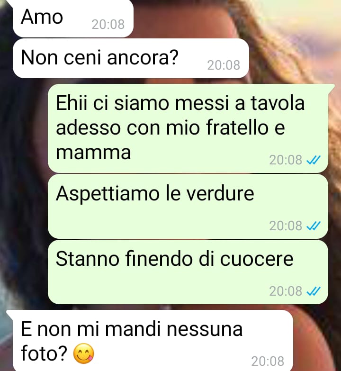Screen dimensions: 341x371
Task: Tap the 20:08 time in 'Aspettiamo le verdure' bubble
Action: coord(286,226)
